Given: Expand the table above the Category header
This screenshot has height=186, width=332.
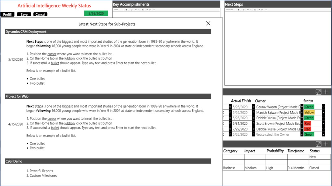Looking at the screenshot, I should tap(318, 144).
